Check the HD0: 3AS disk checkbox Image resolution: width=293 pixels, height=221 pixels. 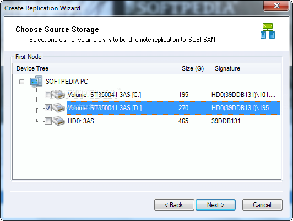point(48,121)
